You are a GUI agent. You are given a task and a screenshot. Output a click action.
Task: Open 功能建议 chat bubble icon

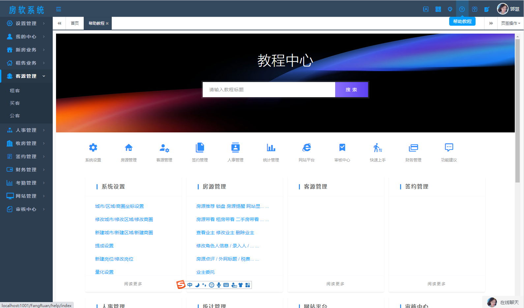coord(449,147)
